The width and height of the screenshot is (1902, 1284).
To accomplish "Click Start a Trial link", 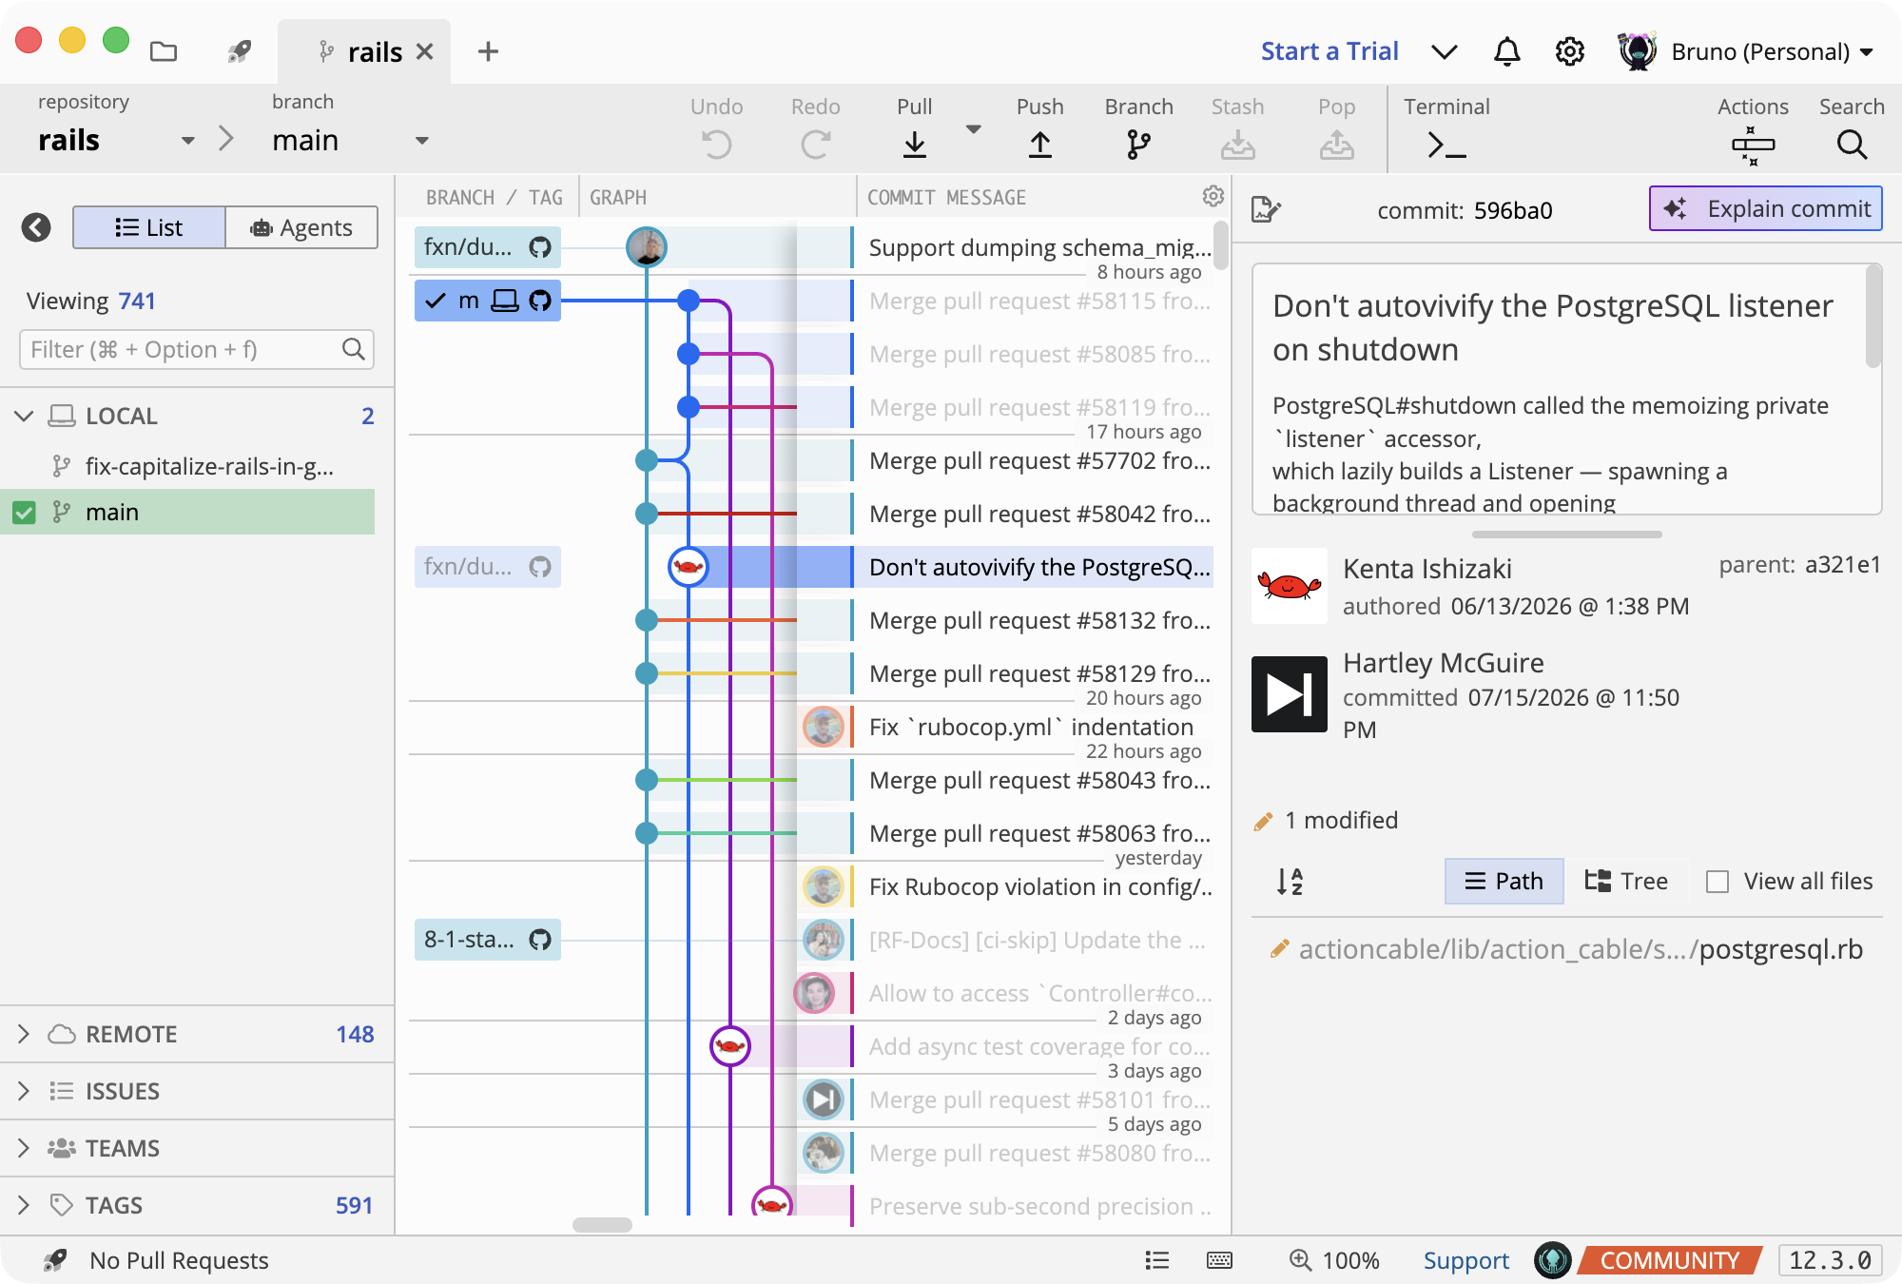I will click(x=1329, y=51).
